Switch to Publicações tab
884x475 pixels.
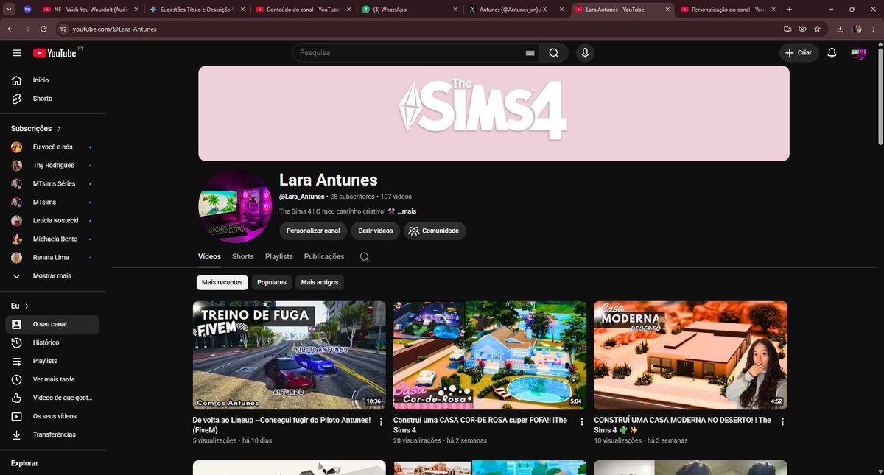coord(324,257)
